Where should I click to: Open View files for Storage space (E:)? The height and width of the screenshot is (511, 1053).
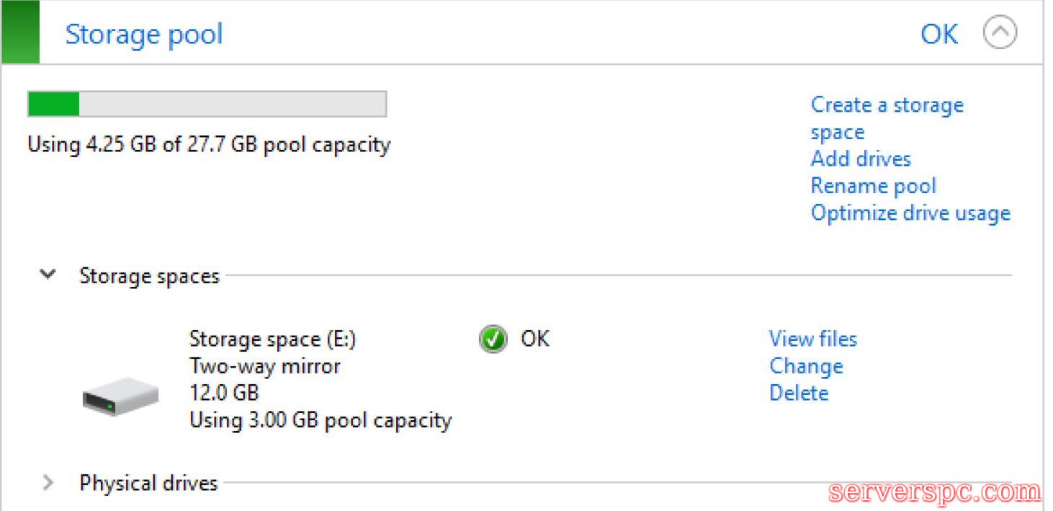point(812,339)
